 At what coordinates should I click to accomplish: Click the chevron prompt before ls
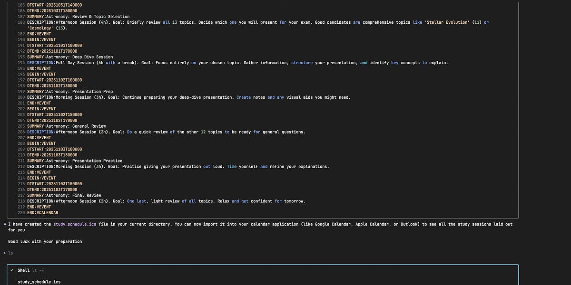[x=4, y=253]
